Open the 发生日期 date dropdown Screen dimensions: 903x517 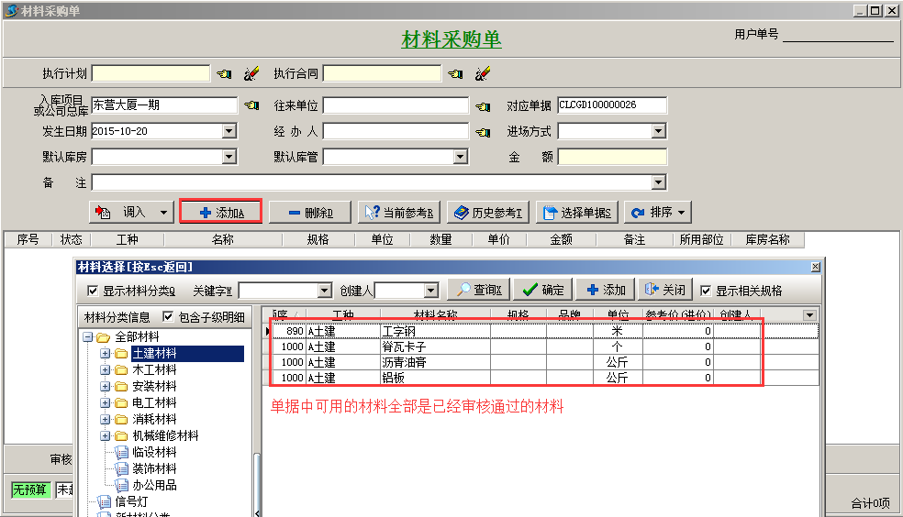pos(229,131)
